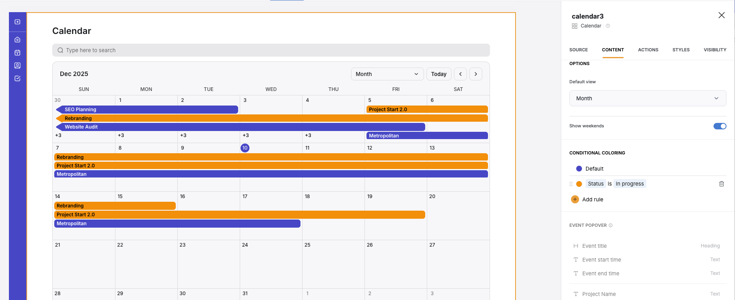The width and height of the screenshot is (735, 300).
Task: Open the calendar Month view dropdown
Action: (x=387, y=74)
